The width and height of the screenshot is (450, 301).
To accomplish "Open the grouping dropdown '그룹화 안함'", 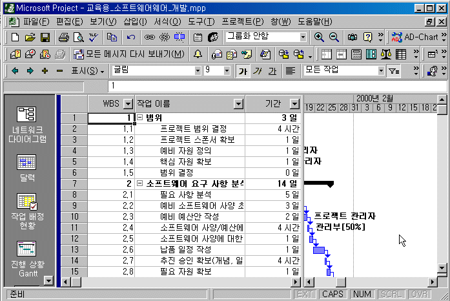I will click(303, 37).
